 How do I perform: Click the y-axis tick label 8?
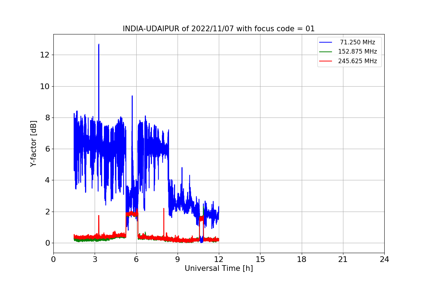pyautogui.click(x=47, y=118)
